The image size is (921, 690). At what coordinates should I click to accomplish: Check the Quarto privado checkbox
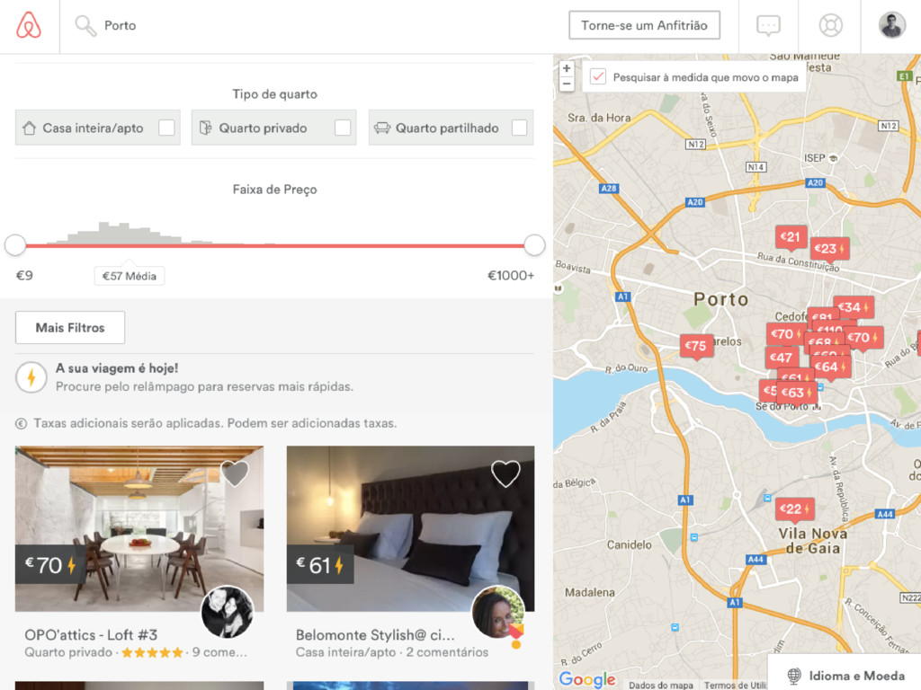click(343, 128)
